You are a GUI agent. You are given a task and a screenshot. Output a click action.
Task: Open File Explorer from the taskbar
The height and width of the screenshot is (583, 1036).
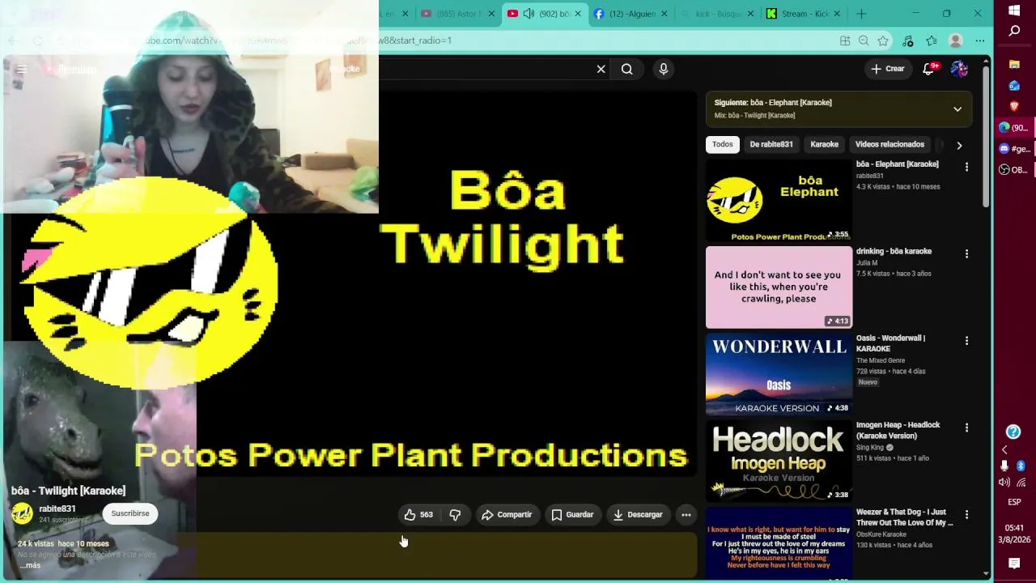point(1015,64)
